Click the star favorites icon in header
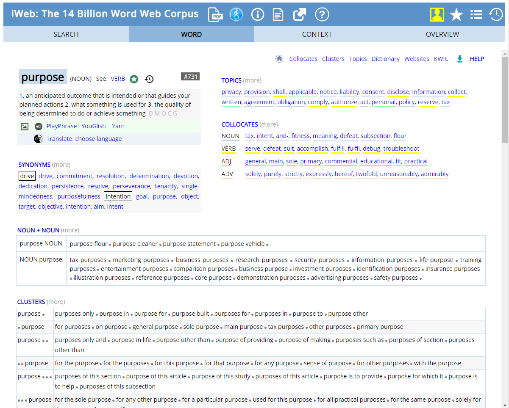Screen dimensions: 509x408 pos(456,15)
